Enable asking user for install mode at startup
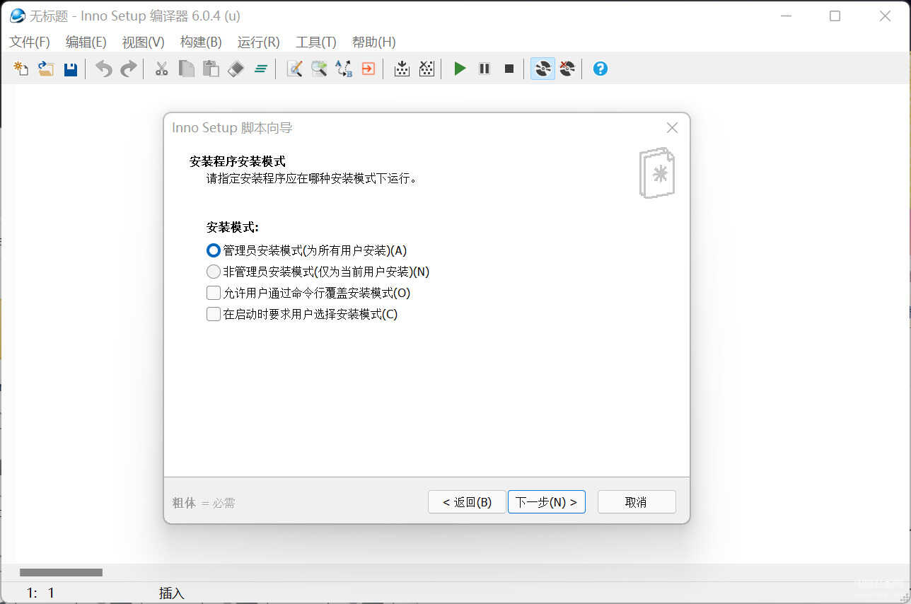The image size is (911, 604). click(x=213, y=314)
